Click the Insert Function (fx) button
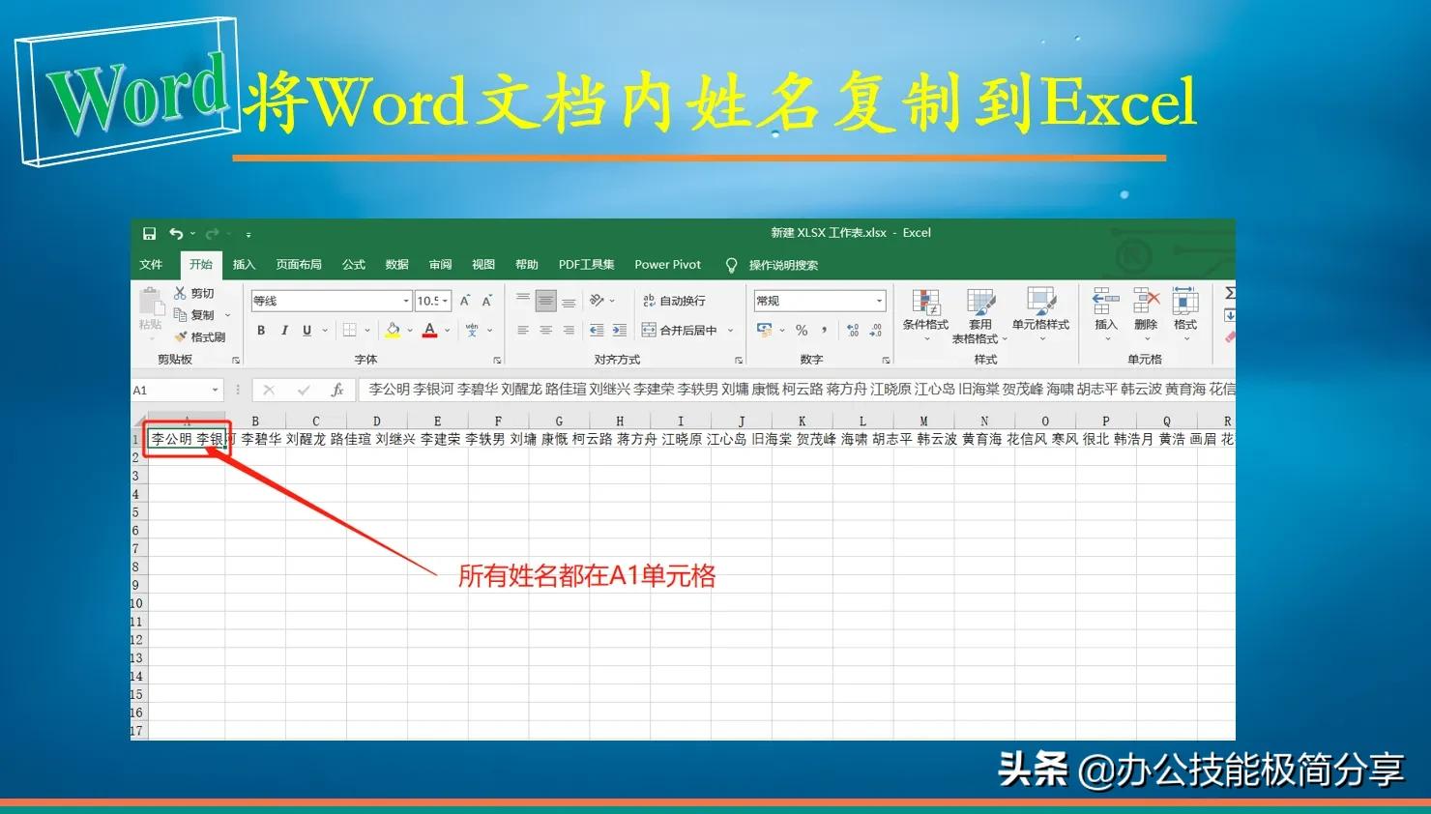This screenshot has height=814, width=1431. (336, 390)
